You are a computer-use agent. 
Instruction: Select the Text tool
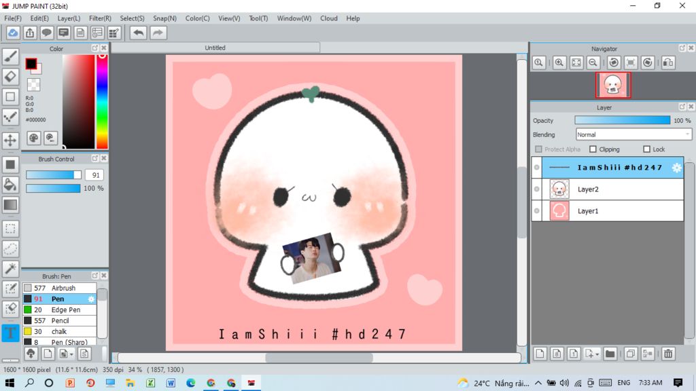[10, 333]
